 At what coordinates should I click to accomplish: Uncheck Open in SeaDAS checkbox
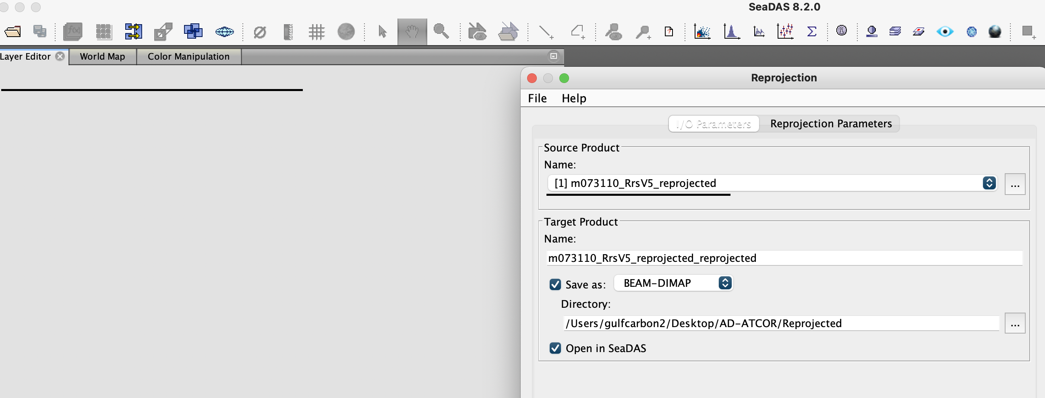pos(555,348)
